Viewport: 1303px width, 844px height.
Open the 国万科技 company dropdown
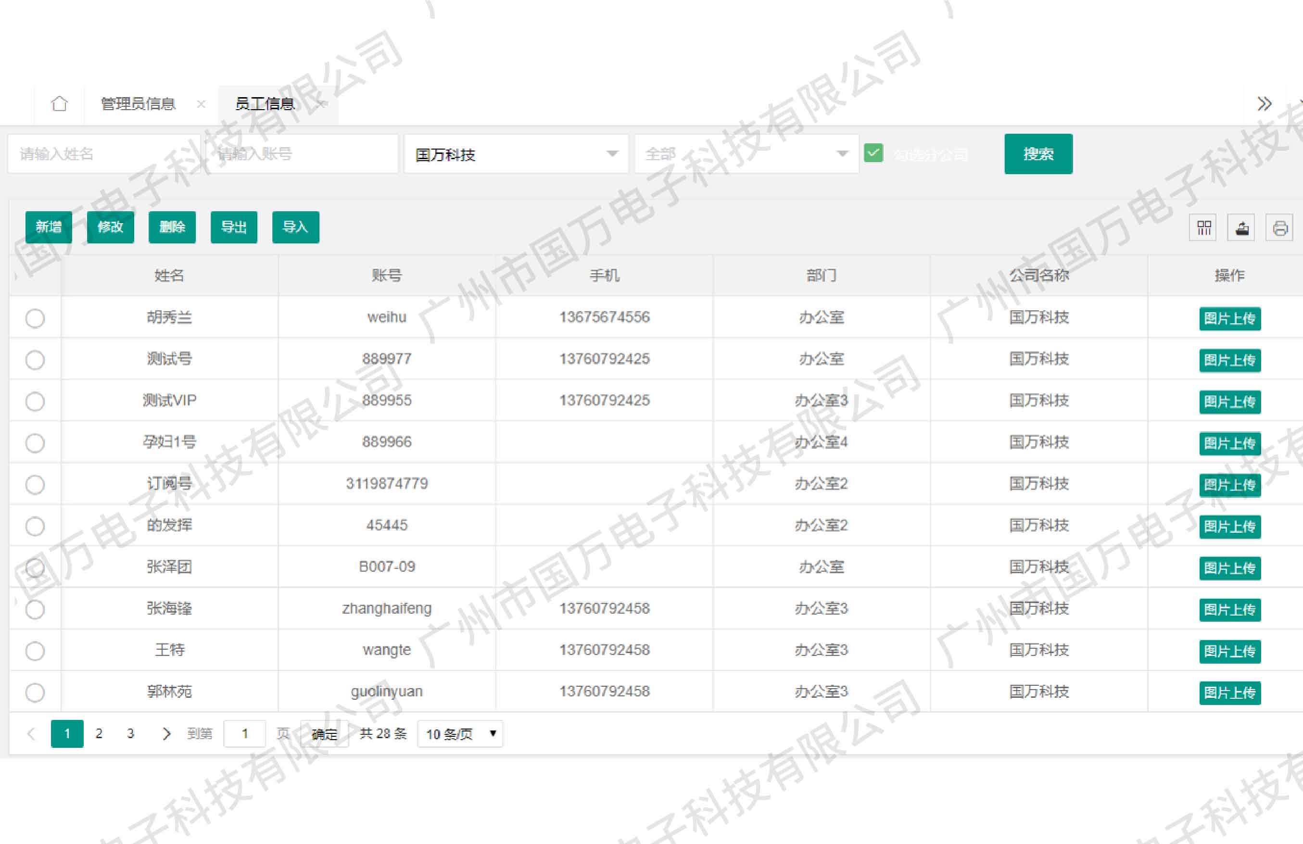[516, 154]
